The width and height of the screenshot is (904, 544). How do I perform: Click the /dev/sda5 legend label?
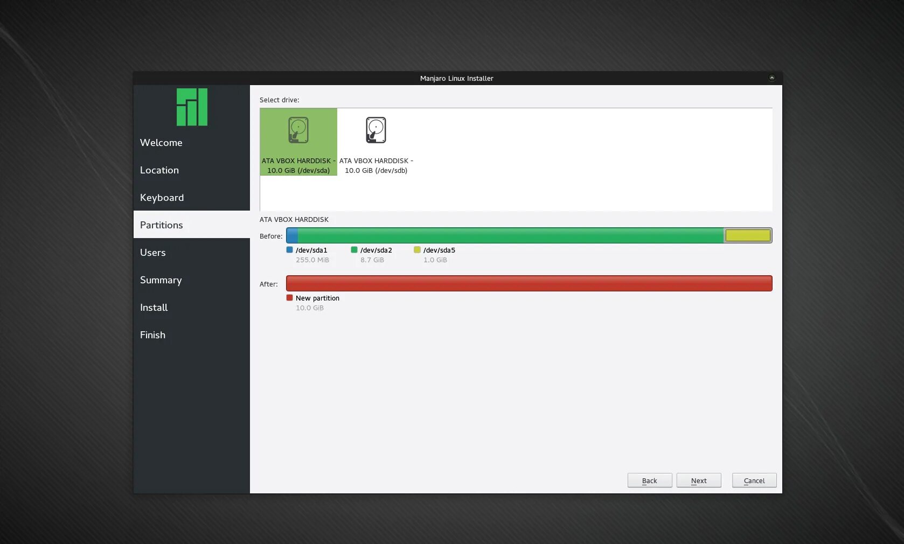[439, 250]
